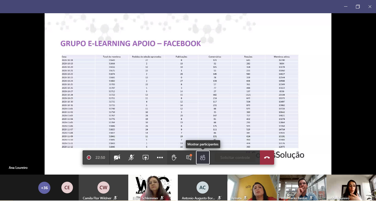The image size is (376, 201).
Task: Click the Ana Loureiro presenter label
Action: point(18,167)
